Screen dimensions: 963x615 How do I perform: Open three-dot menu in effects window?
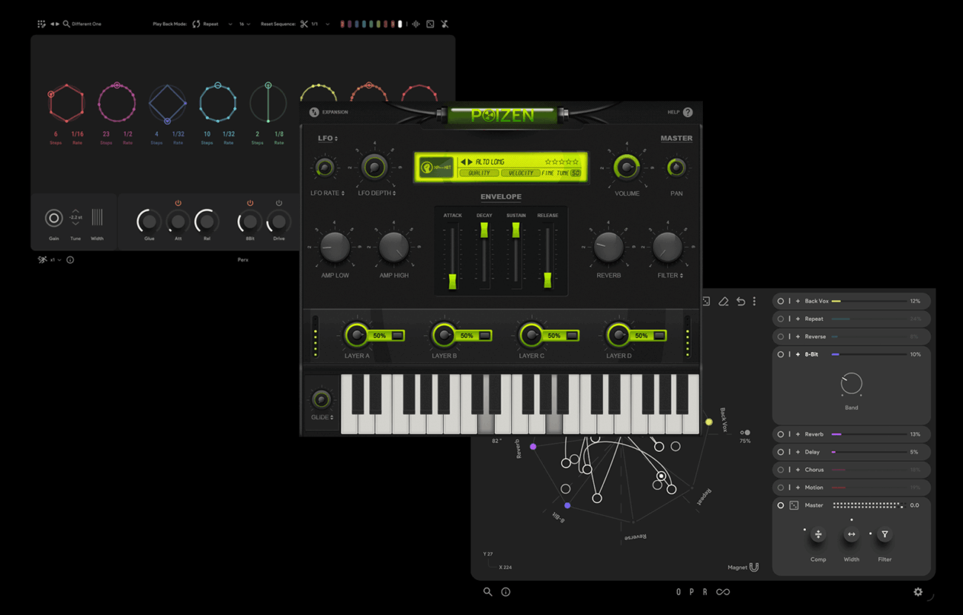(x=754, y=302)
